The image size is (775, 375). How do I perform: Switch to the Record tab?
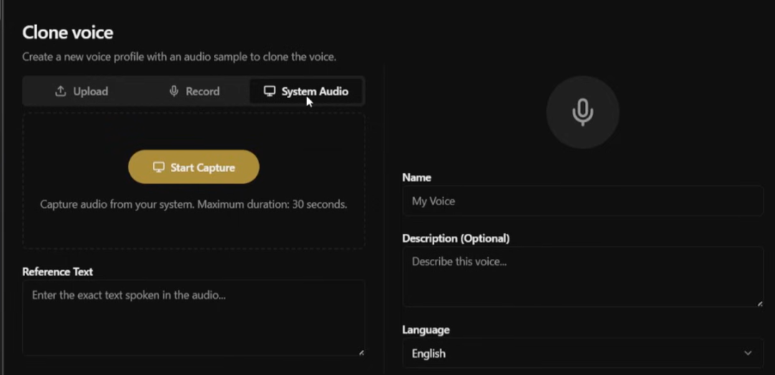[194, 92]
